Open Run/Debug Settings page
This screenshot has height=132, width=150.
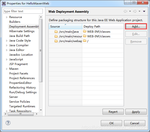point(23,92)
